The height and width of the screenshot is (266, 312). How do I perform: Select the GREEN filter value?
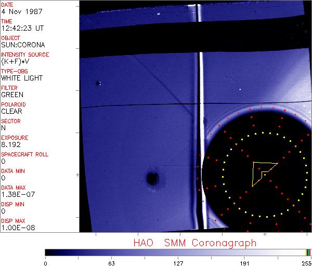click(x=12, y=95)
